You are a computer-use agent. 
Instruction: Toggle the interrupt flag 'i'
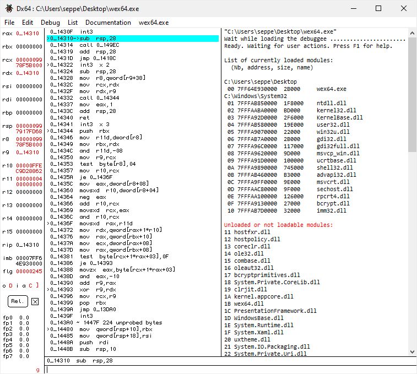click(17, 286)
